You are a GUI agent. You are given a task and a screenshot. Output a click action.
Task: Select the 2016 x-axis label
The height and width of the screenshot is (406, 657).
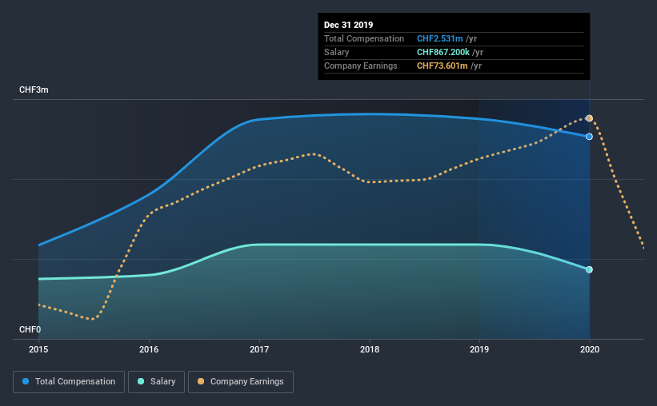pyautogui.click(x=149, y=349)
